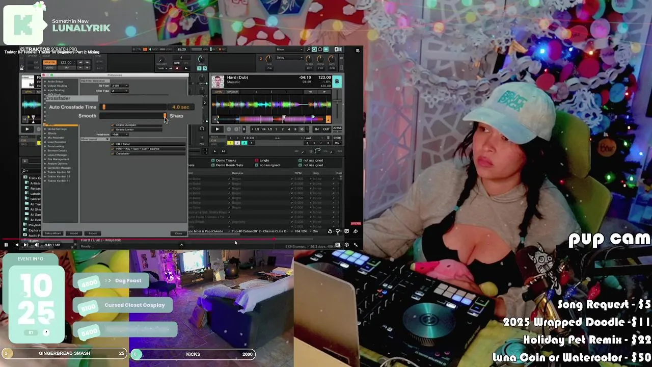This screenshot has height=367, width=652.
Task: Uncheck EQ + Fader mixer layout option
Action: (x=113, y=144)
